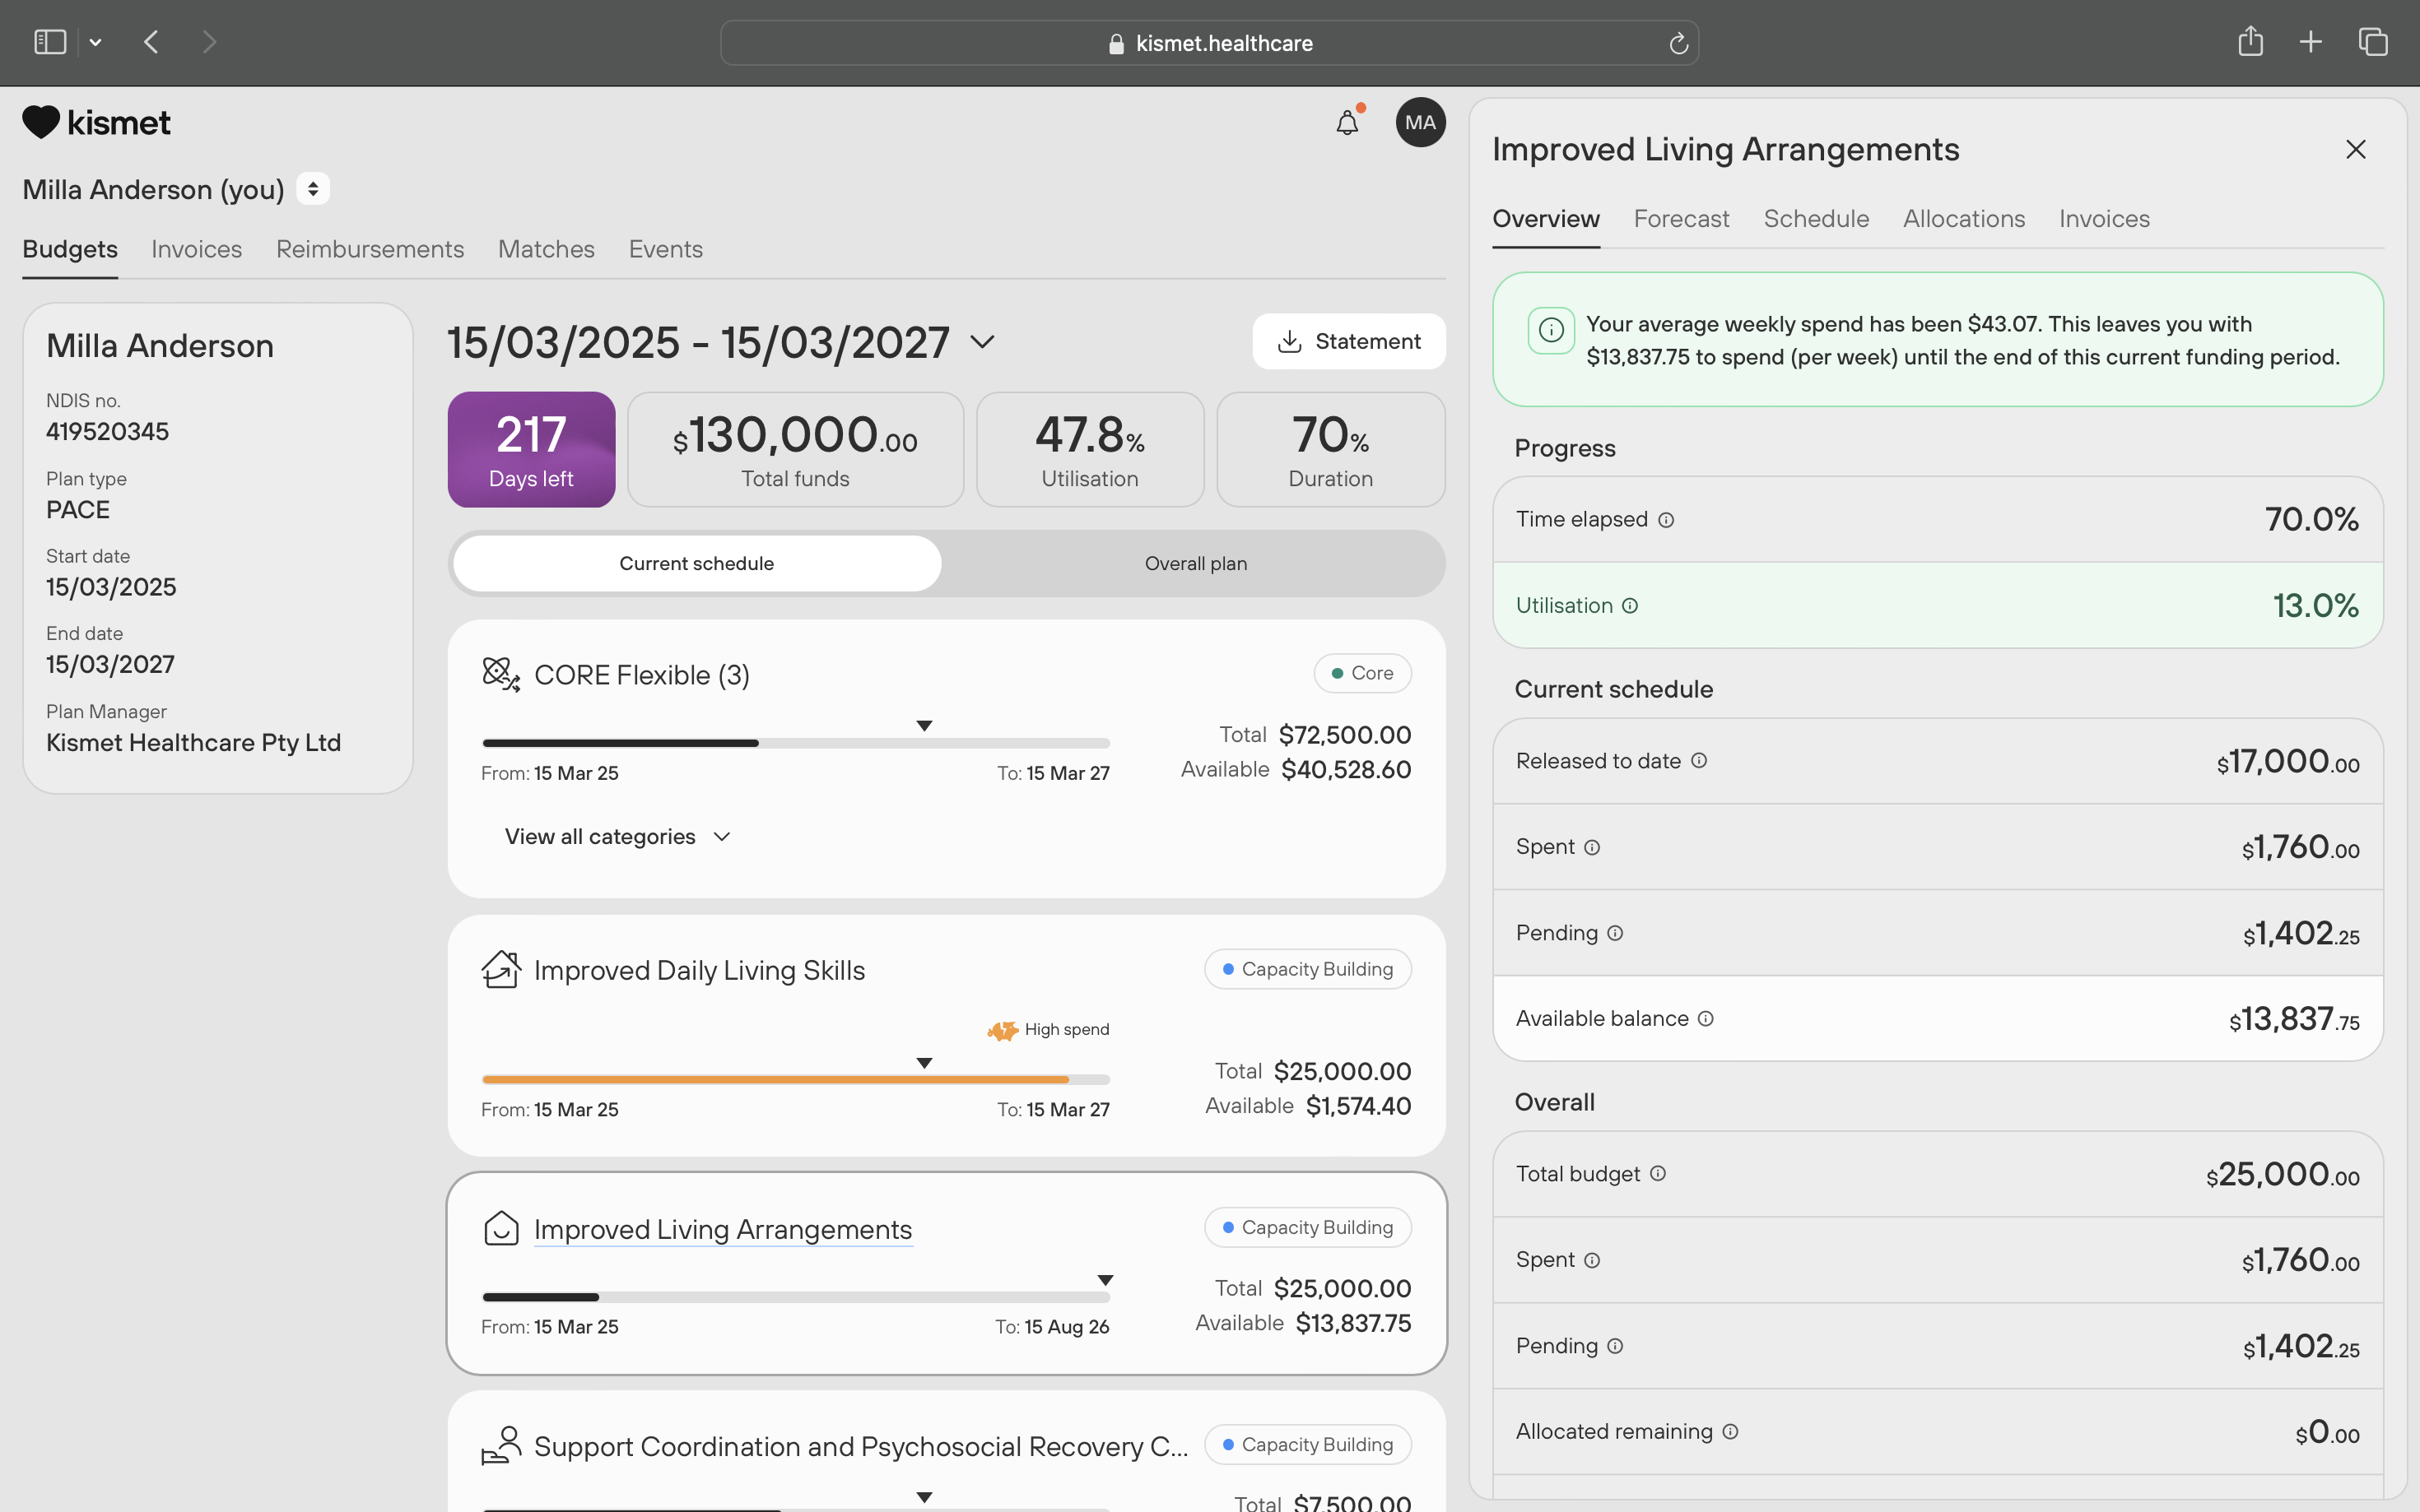Click the Improved Living Arrangements home icon
This screenshot has height=1512, width=2420.
[x=500, y=1228]
